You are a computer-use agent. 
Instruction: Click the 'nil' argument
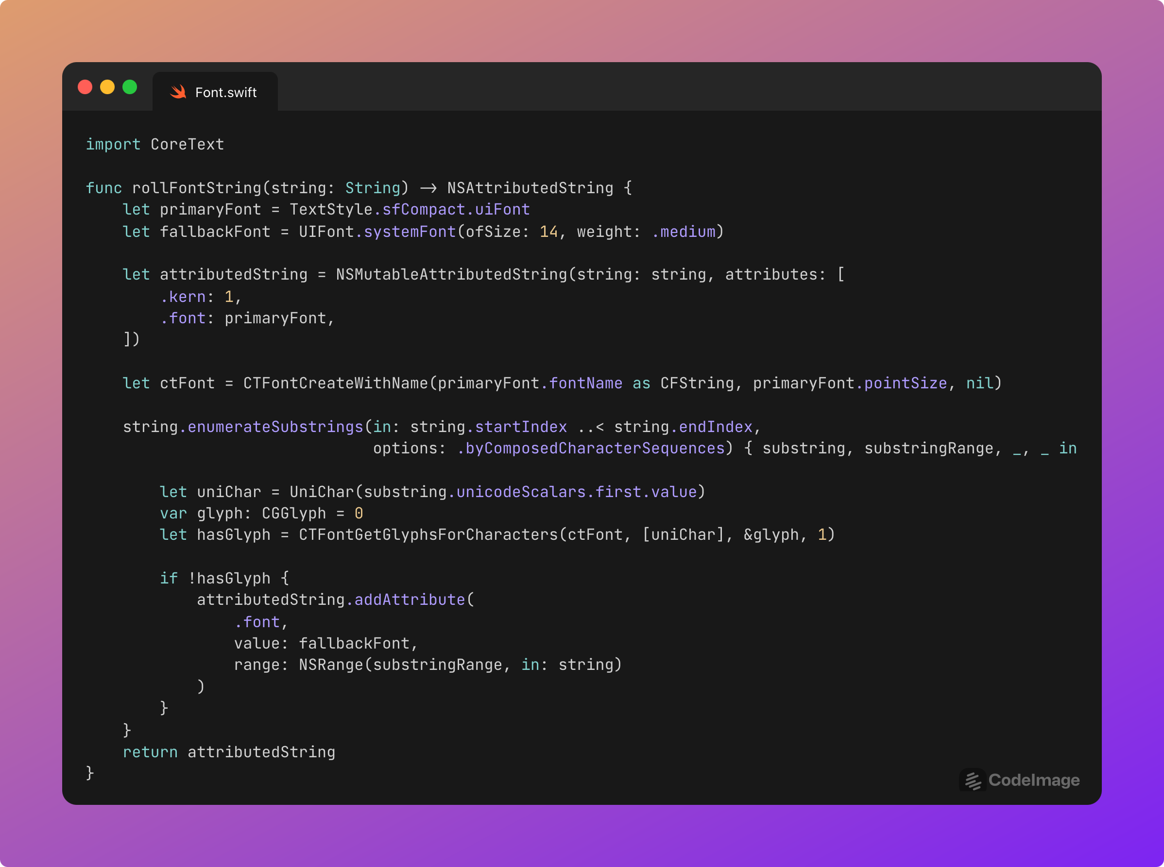coord(979,383)
